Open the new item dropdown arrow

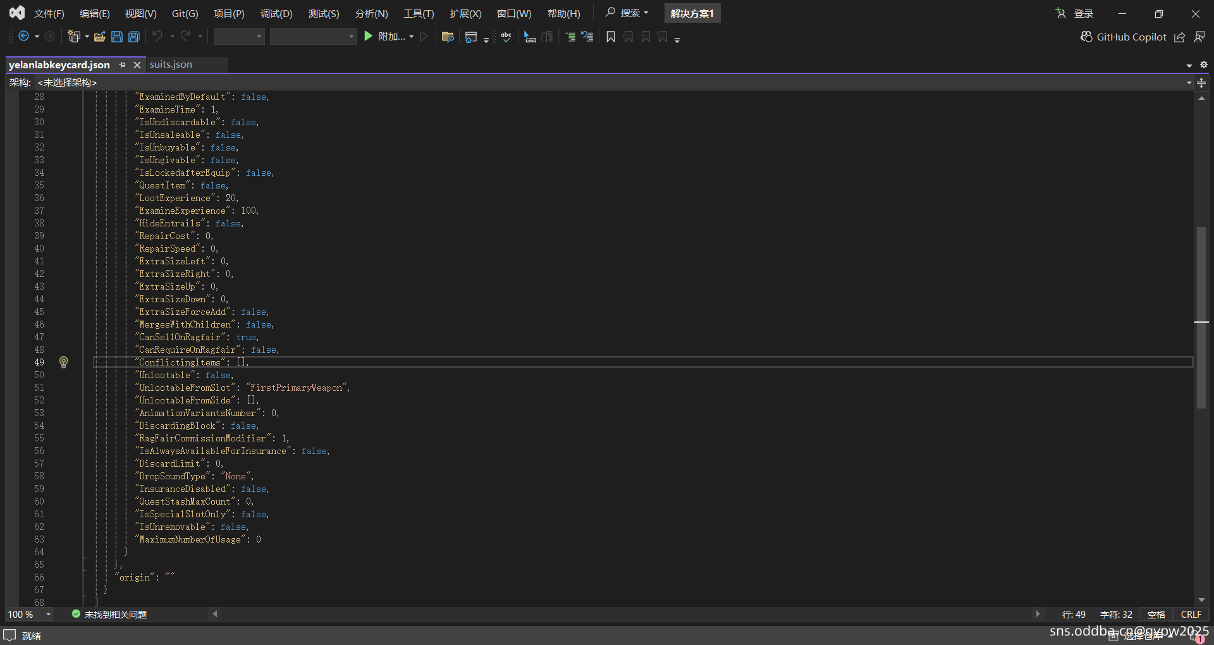point(87,37)
